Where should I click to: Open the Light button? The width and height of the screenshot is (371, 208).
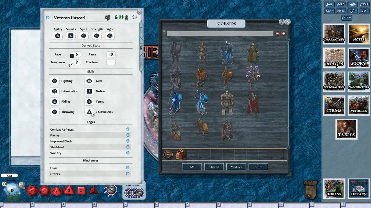(x=329, y=11)
